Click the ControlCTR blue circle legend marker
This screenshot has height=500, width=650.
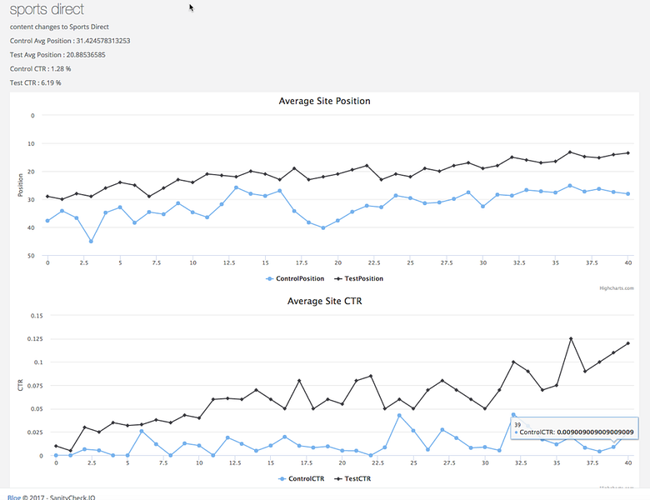[282, 479]
